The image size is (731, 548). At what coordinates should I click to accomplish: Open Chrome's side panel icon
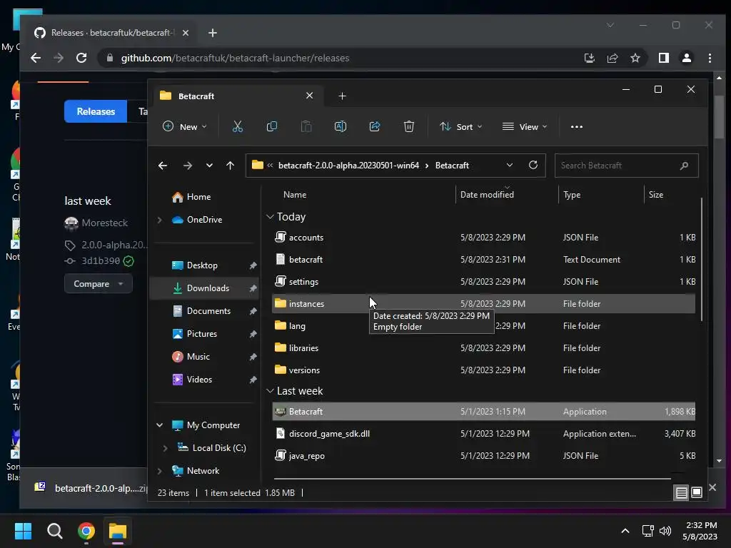click(x=664, y=58)
